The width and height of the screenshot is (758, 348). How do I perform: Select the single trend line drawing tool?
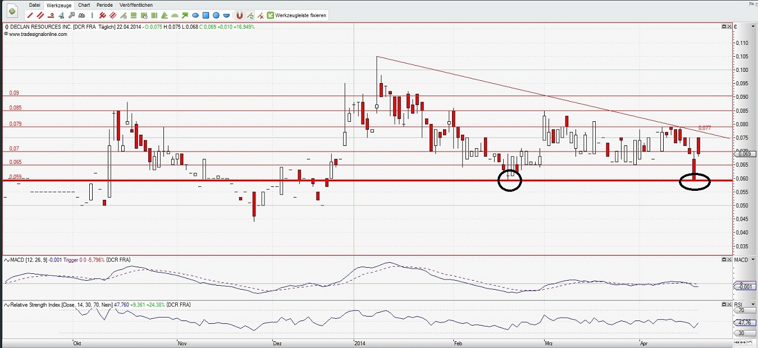click(30, 15)
